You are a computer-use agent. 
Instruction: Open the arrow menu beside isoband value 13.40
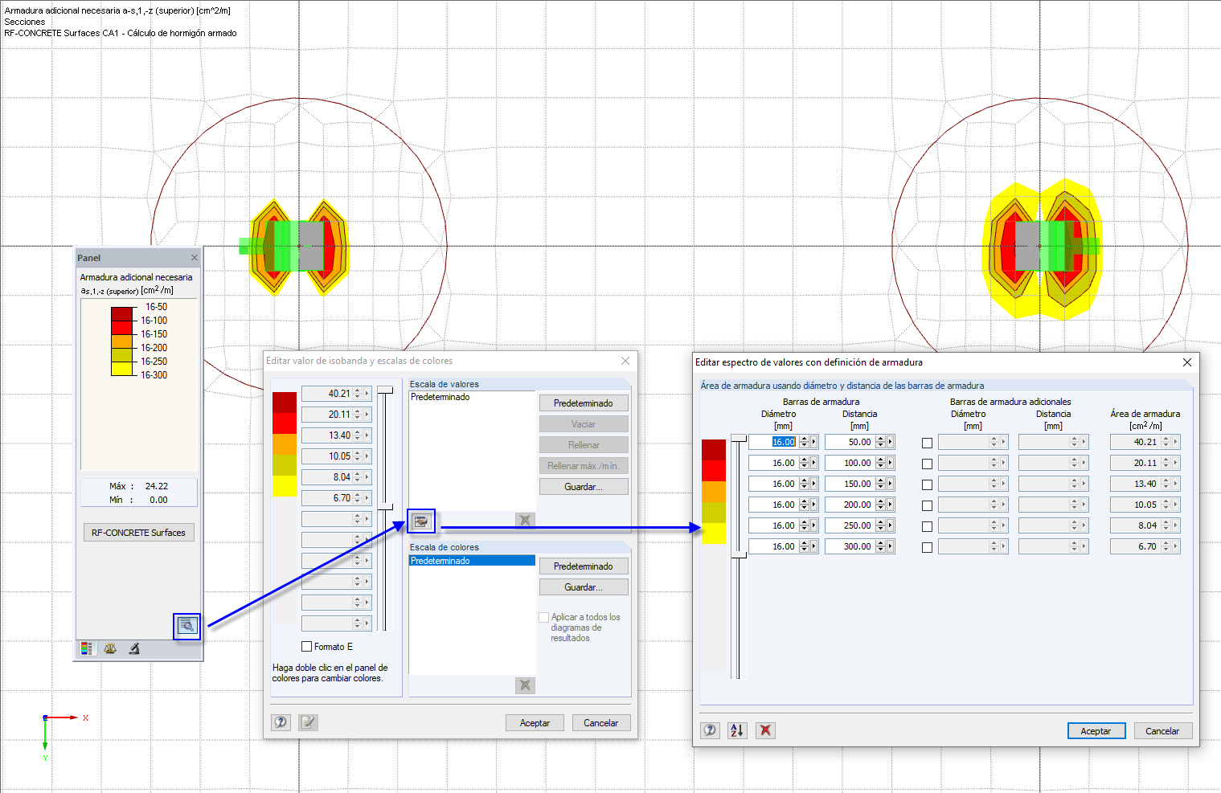pos(367,435)
